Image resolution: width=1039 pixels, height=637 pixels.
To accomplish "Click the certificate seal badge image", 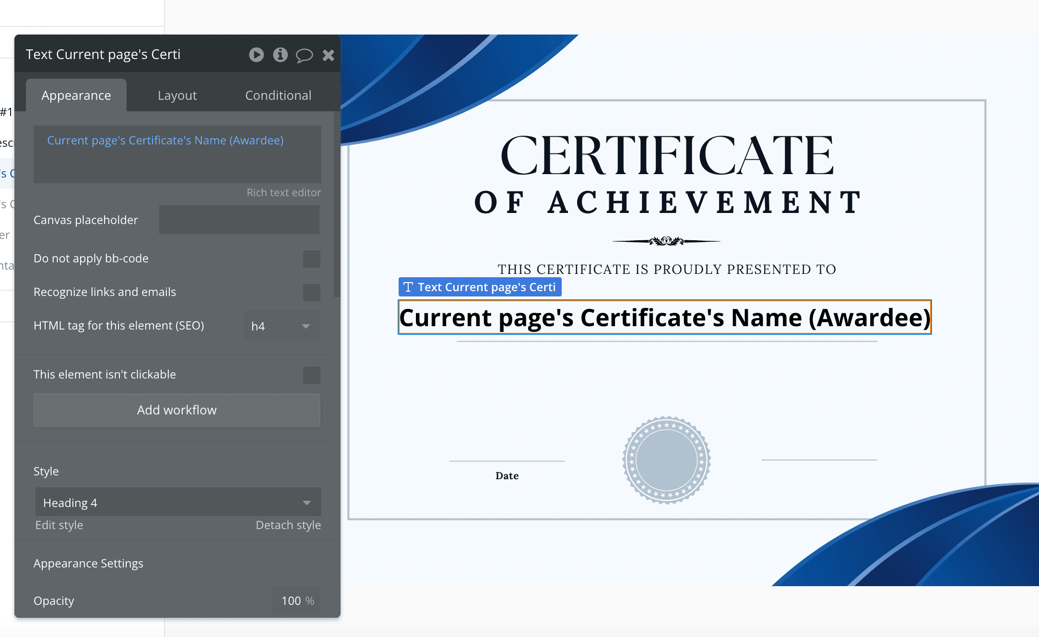I will tap(666, 460).
